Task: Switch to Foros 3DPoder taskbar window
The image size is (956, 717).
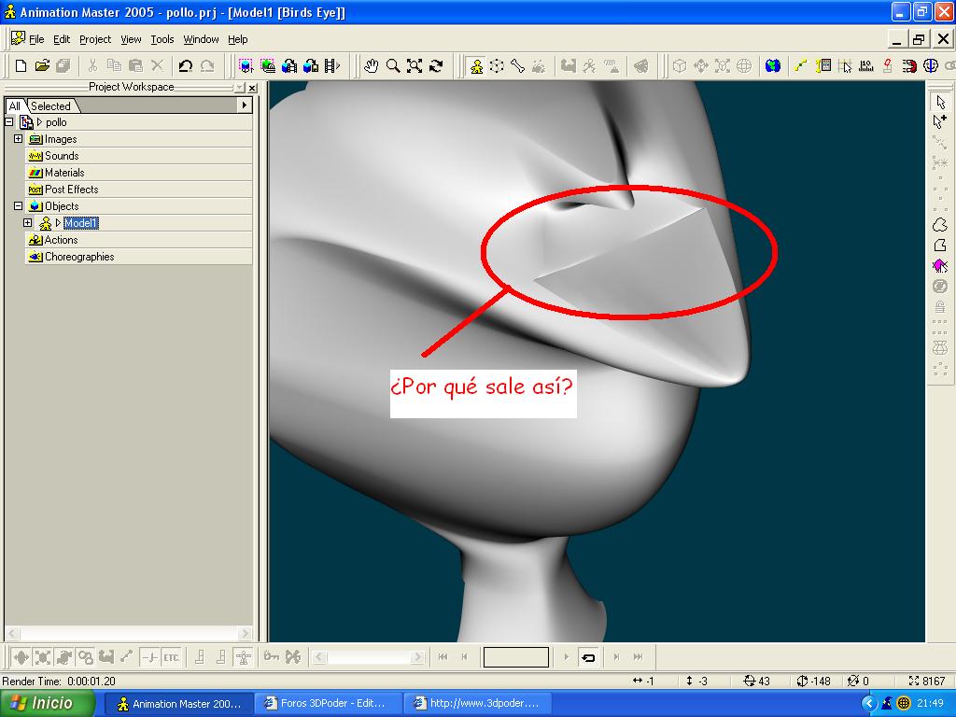Action: (326, 704)
